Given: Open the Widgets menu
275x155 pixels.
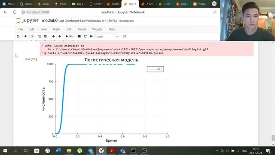Looking at the screenshot, I should click(98, 29).
